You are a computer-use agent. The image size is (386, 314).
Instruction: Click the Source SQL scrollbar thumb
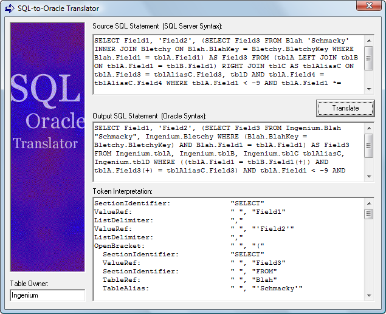(x=368, y=54)
